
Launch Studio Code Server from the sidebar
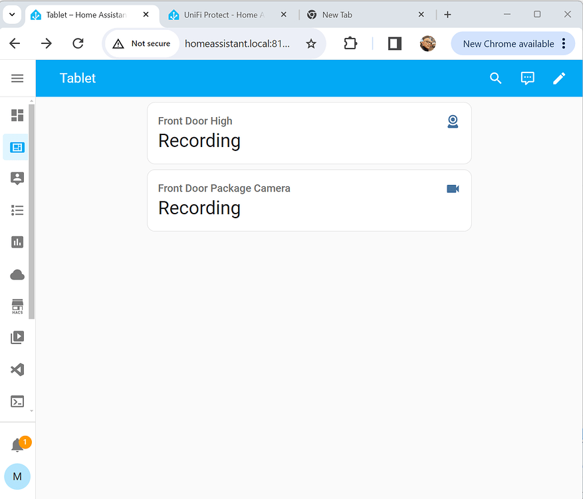click(17, 369)
